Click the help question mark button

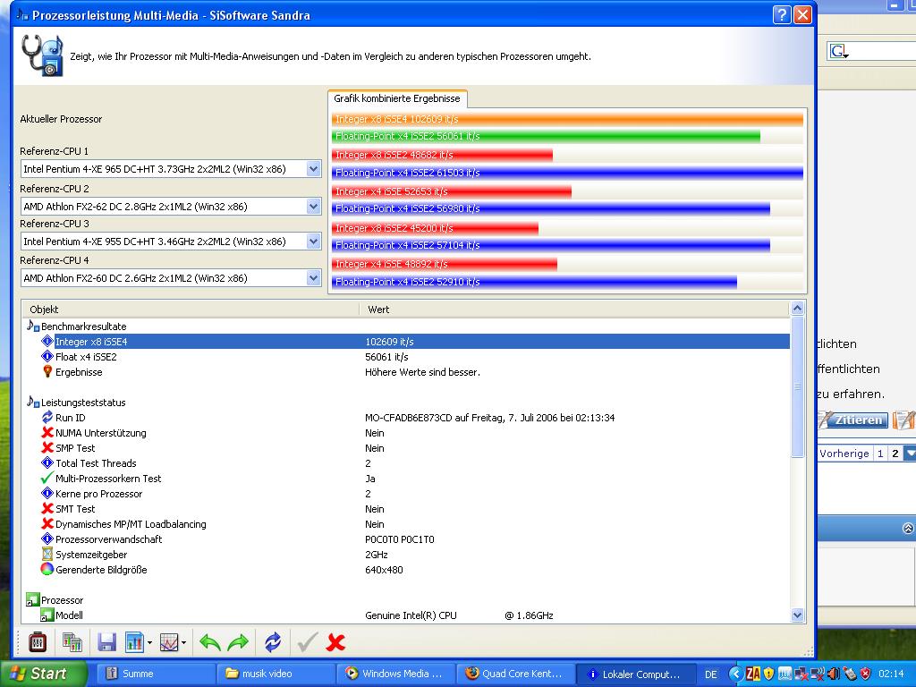(x=782, y=14)
